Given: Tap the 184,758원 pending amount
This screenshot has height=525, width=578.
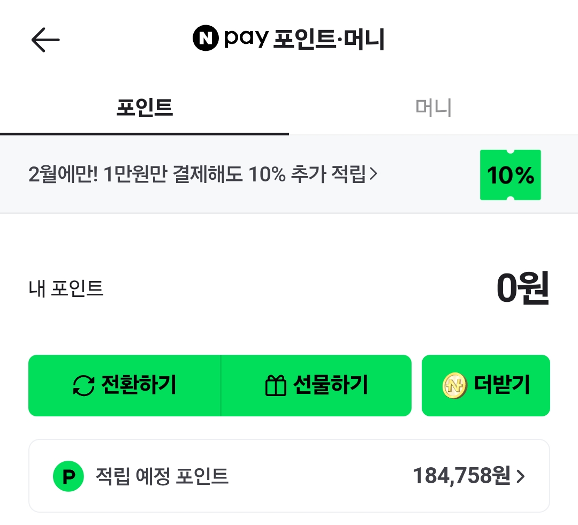Looking at the screenshot, I should [x=461, y=476].
